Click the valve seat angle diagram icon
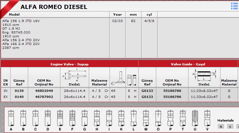 118,78
